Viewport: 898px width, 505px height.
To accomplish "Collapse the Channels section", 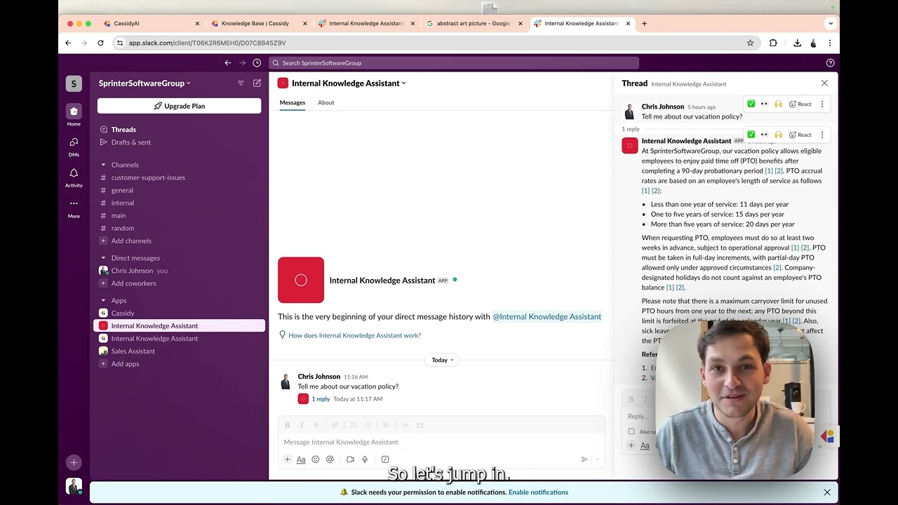I will (x=103, y=165).
